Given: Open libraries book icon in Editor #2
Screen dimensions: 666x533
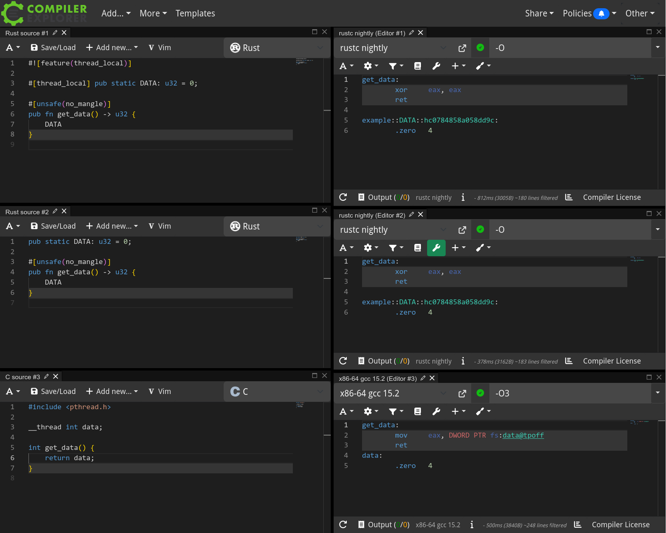Looking at the screenshot, I should click(418, 248).
